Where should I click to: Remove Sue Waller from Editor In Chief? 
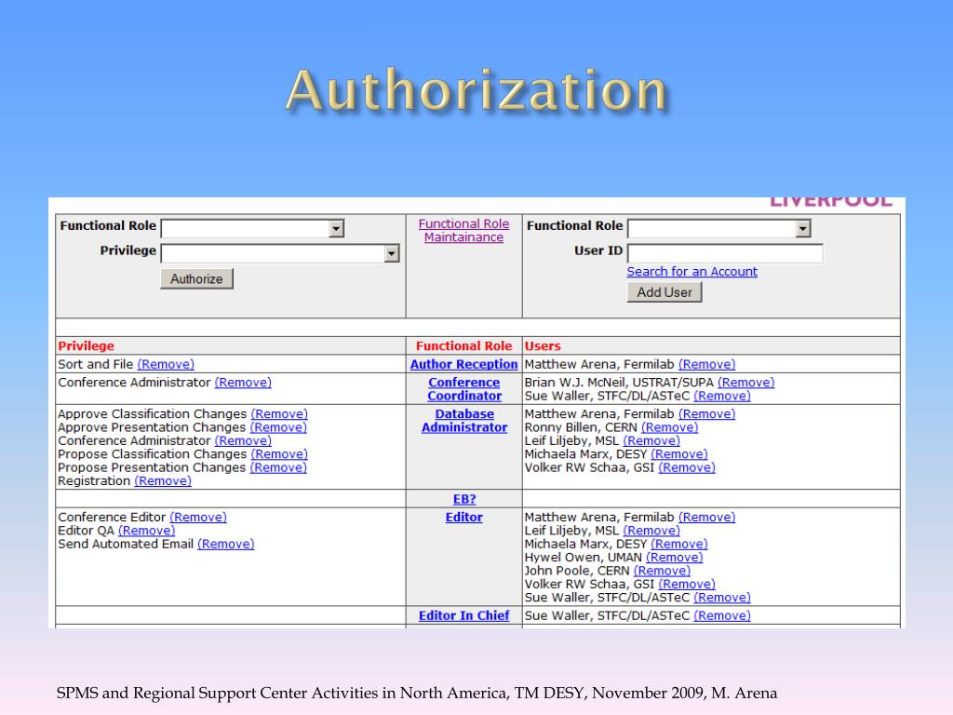[722, 616]
